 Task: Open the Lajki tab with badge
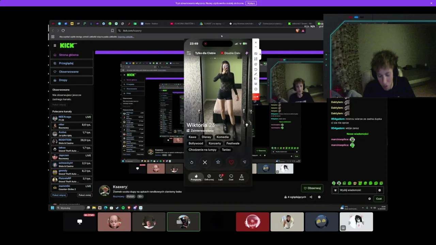tap(221, 177)
